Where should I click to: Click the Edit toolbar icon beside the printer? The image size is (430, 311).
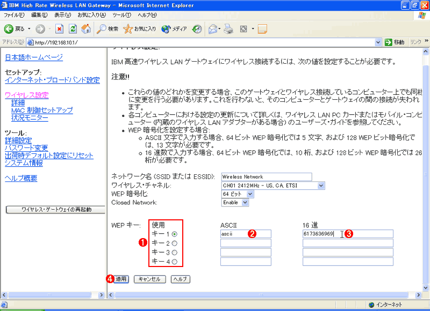coord(243,29)
